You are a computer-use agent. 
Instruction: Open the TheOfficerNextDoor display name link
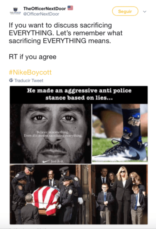45,9
